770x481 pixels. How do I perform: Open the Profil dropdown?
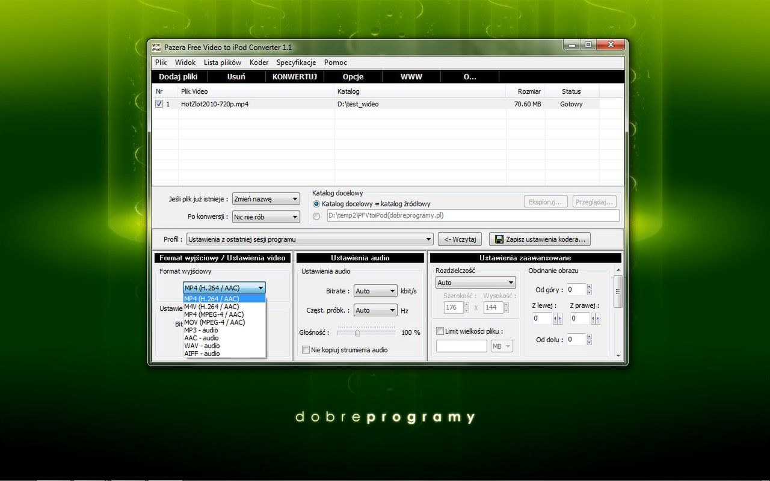point(309,239)
